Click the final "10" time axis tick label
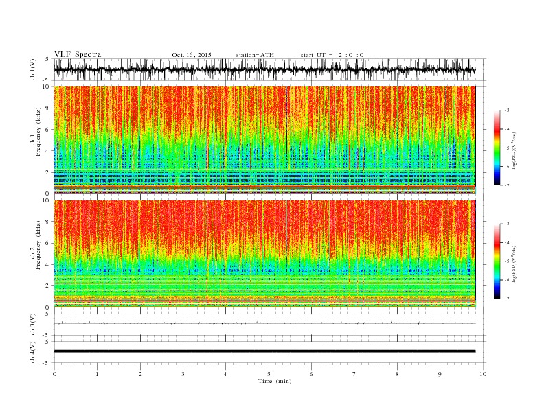Image resolution: width=544 pixels, height=420 pixels. (x=483, y=374)
